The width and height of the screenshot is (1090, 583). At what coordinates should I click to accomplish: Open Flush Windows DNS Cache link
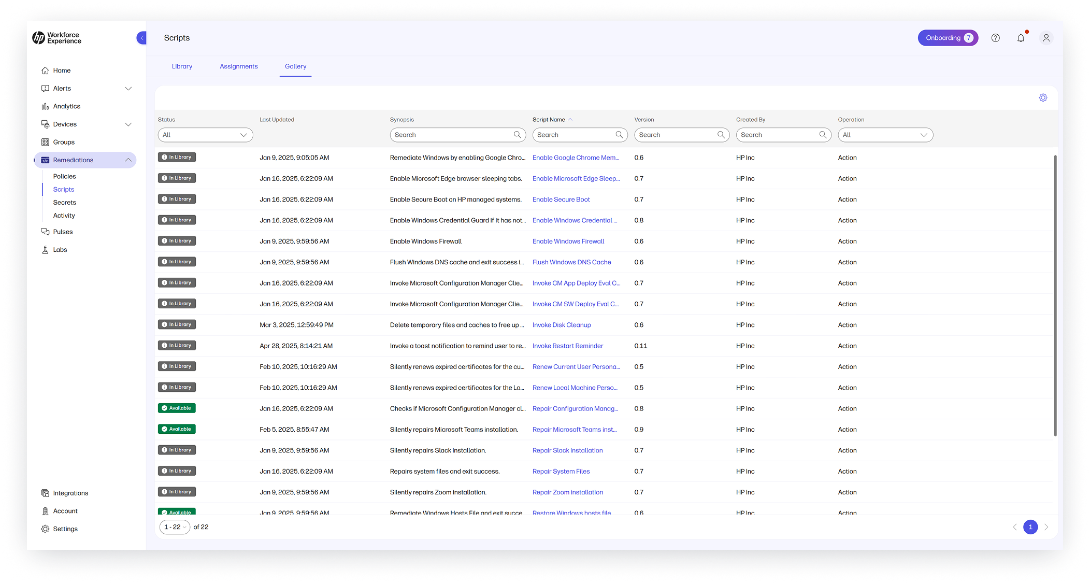point(571,262)
